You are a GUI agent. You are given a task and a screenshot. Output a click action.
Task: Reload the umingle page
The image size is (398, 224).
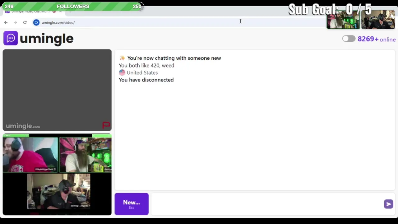click(25, 22)
